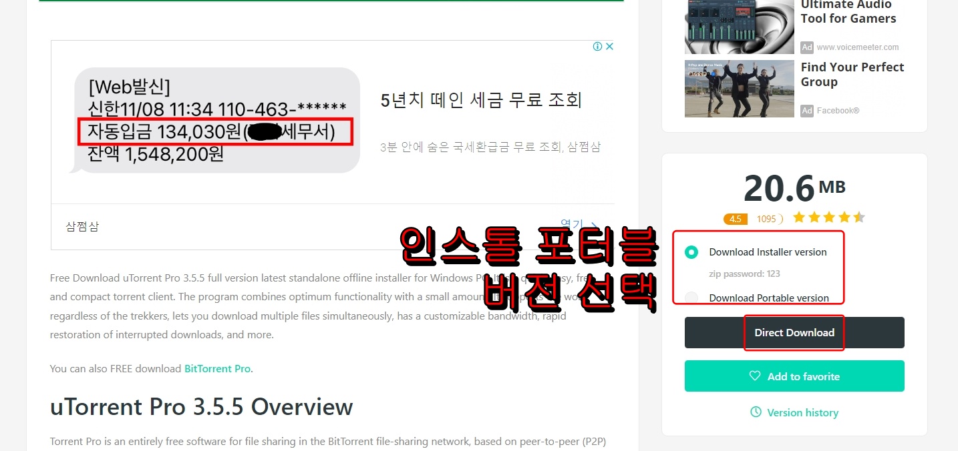Click the 5년치 떼인 세금 무료 조회 ad headline
This screenshot has height=451, width=958.
[481, 101]
